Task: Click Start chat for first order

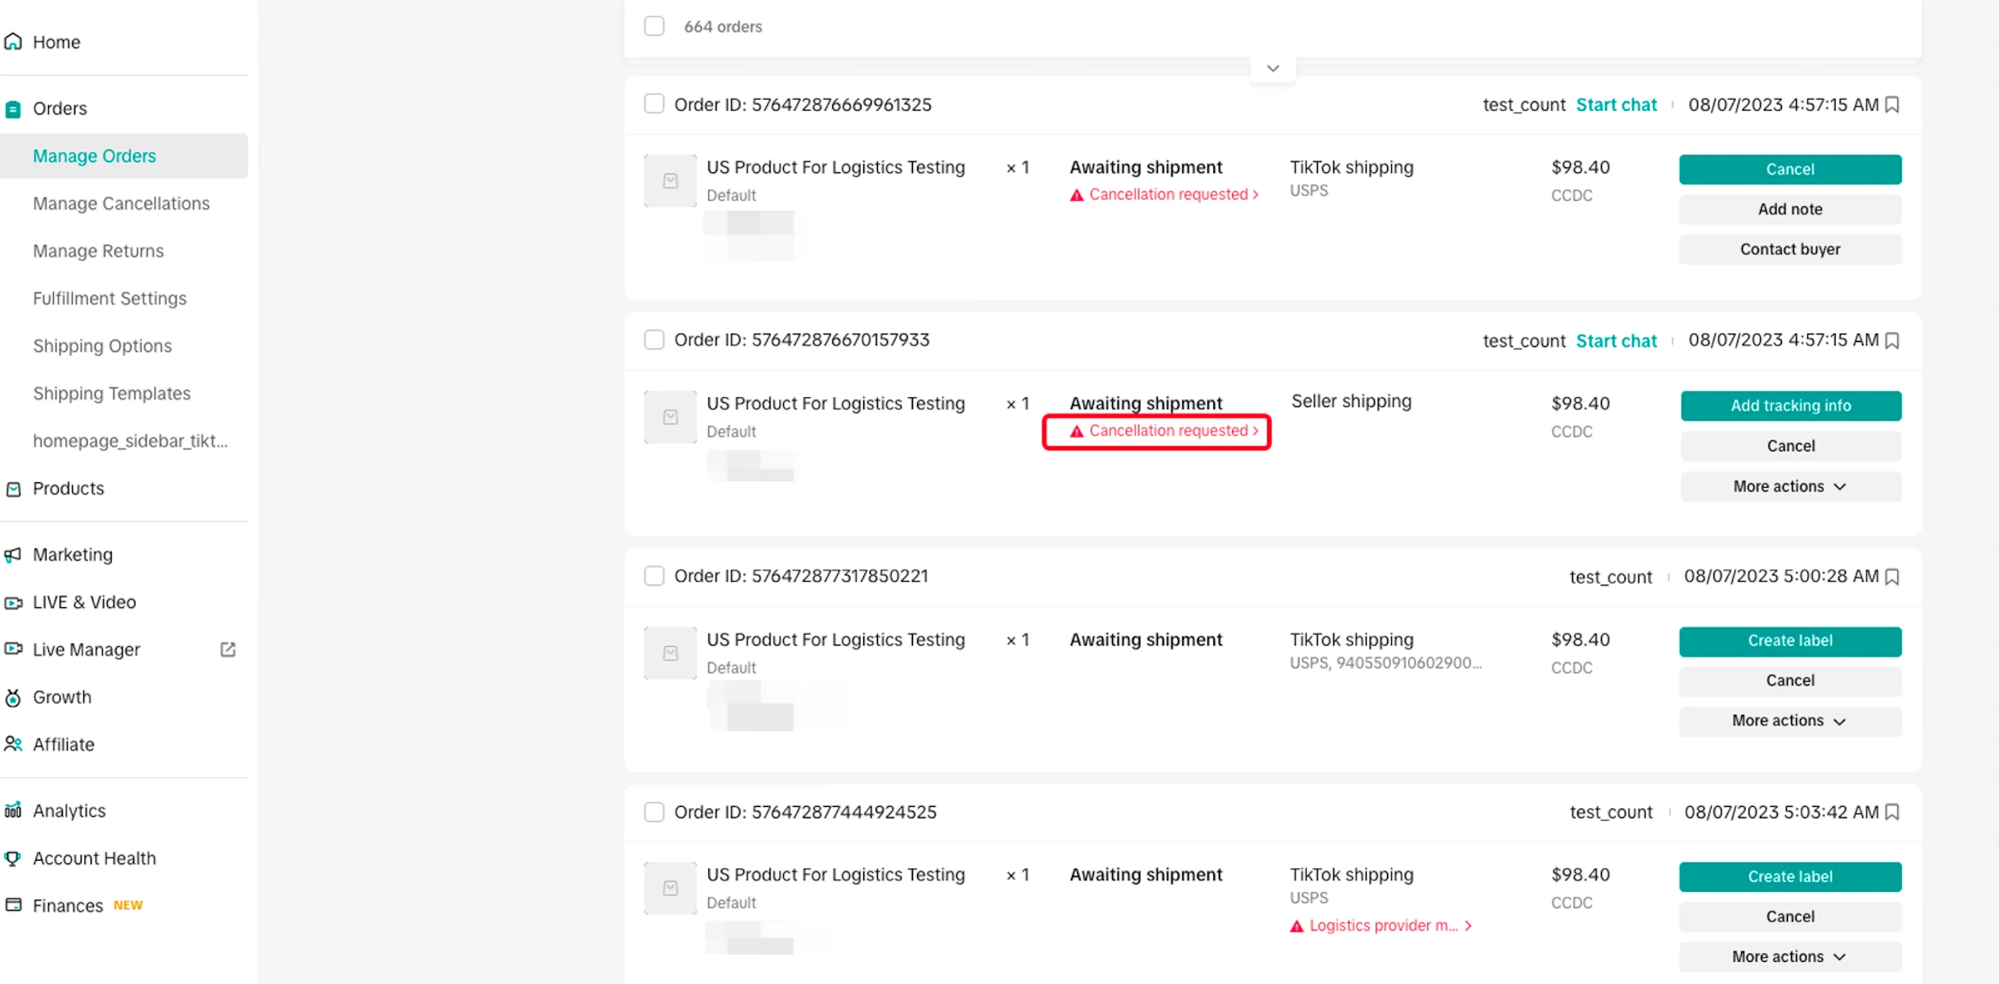Action: 1616,104
